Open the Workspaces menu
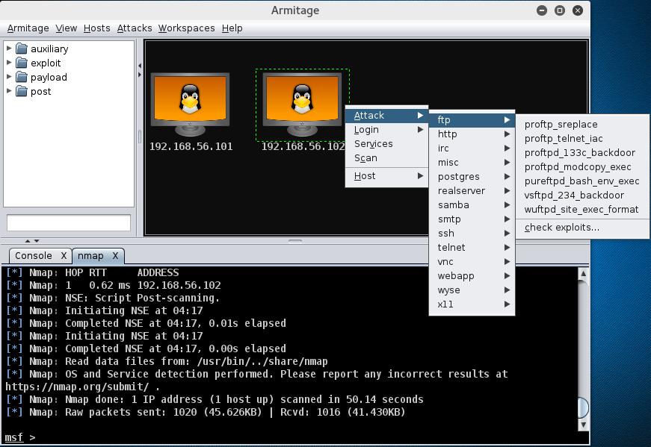Viewport: 651px width, 447px height. [x=186, y=28]
